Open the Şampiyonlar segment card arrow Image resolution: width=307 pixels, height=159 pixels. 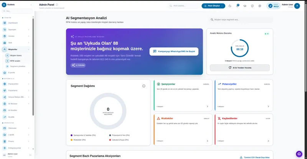tap(207, 107)
